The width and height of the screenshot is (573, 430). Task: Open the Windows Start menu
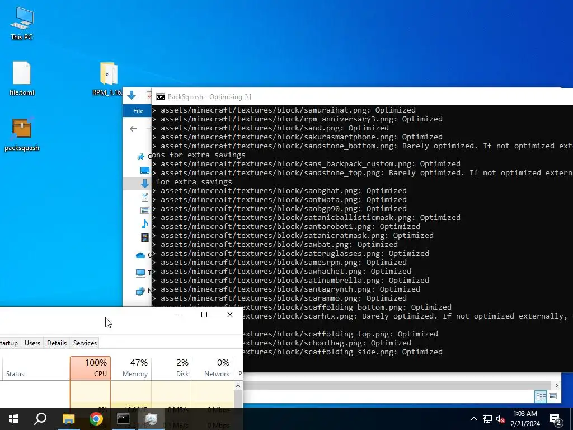coord(13,419)
